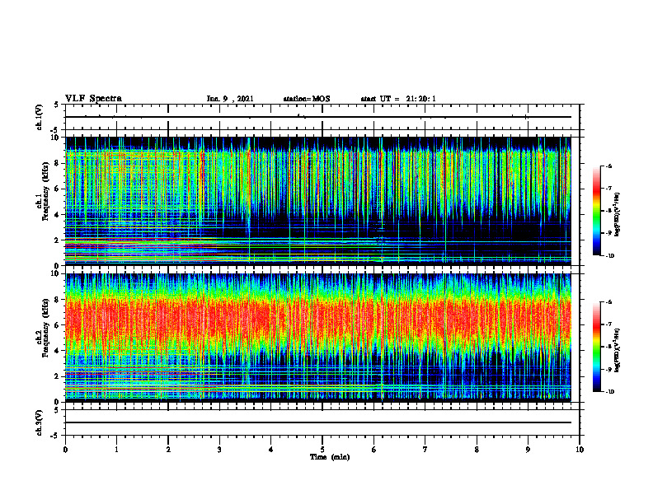Viewport: 653px width, 504px height.
Task: Click the "-5" tick of ch.1(V) axis
Action: [x=56, y=129]
